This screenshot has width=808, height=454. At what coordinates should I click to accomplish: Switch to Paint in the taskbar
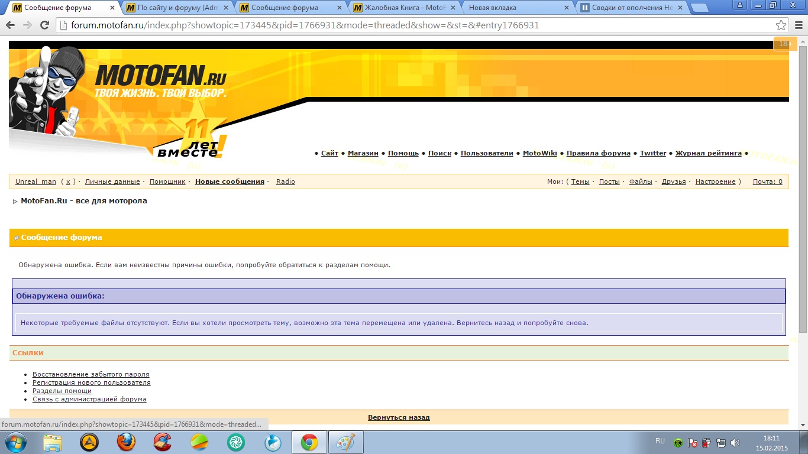[346, 442]
